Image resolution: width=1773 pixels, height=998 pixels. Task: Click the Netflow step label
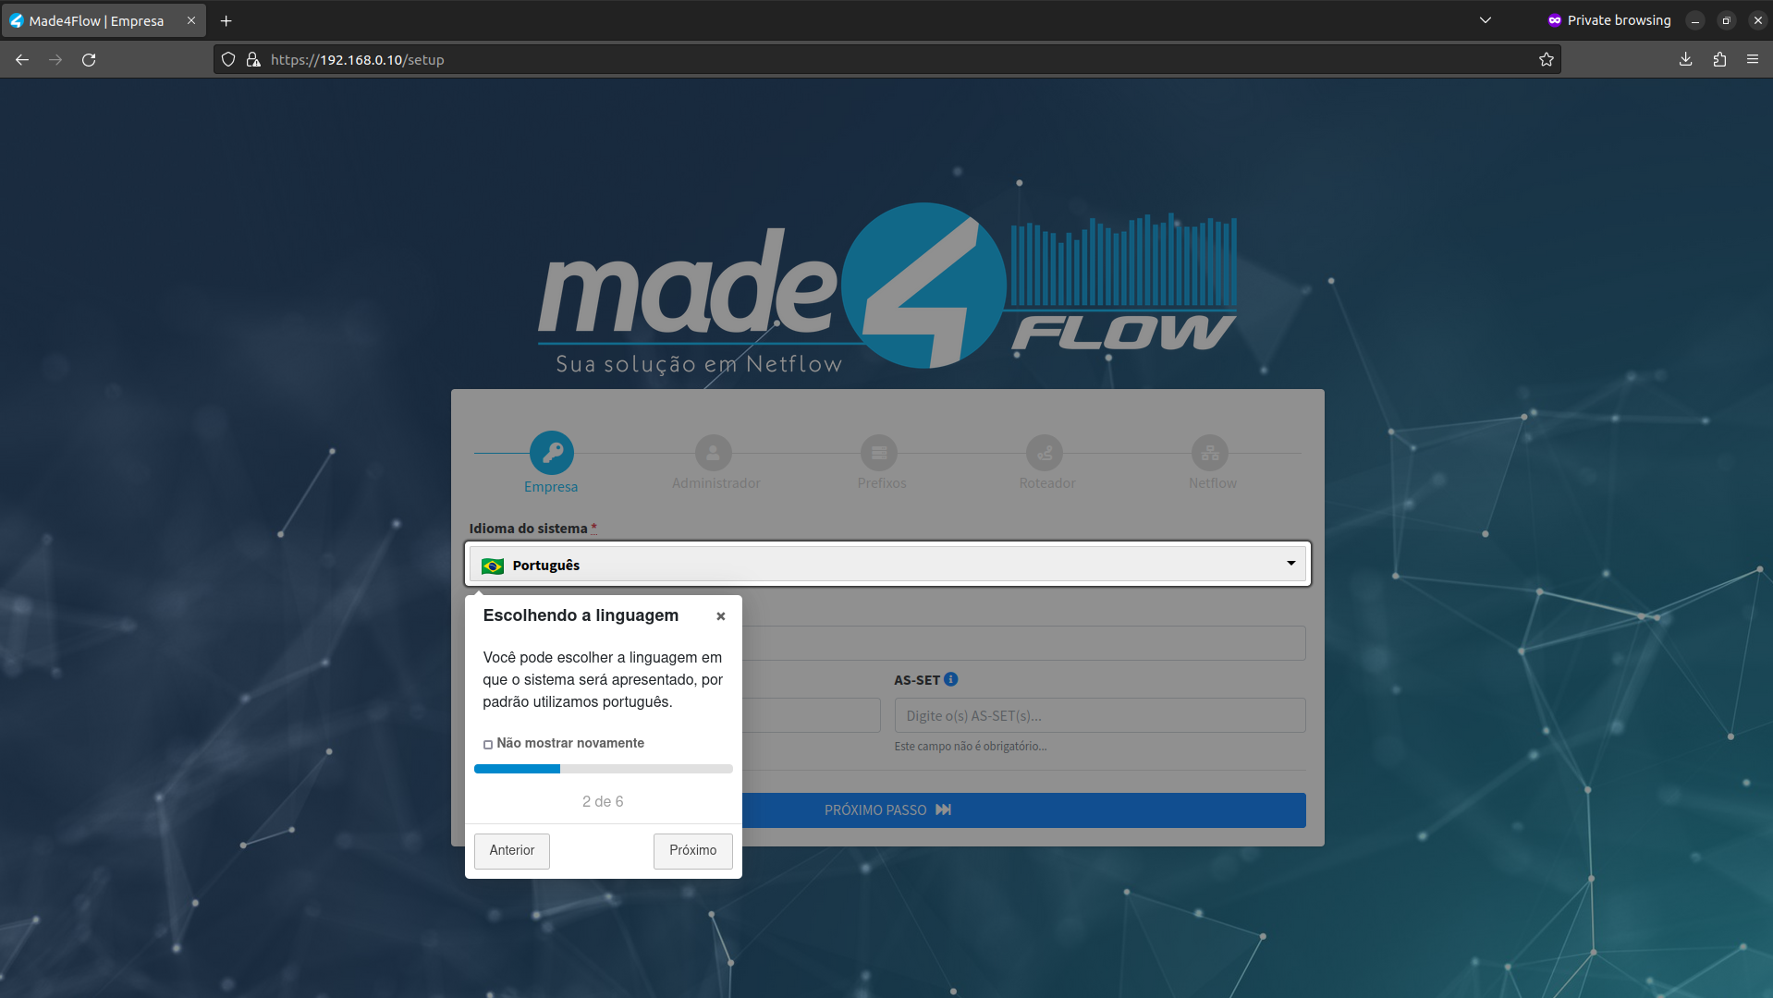pos(1213,483)
